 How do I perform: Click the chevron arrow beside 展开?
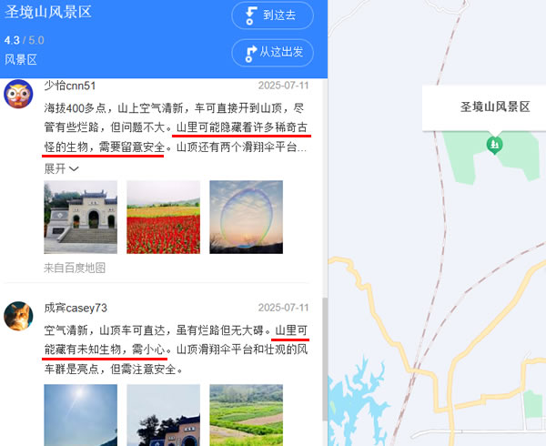pos(74,169)
